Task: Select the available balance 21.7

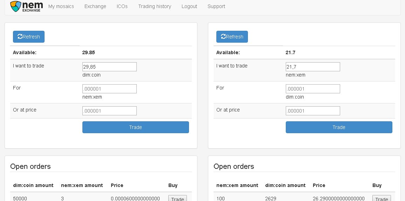Action: [x=290, y=52]
